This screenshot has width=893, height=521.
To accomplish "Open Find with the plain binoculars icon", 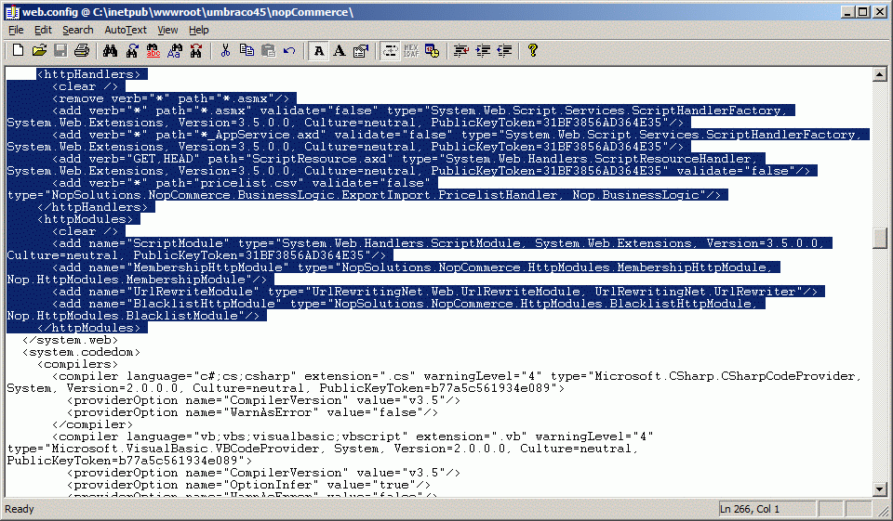I will [111, 51].
